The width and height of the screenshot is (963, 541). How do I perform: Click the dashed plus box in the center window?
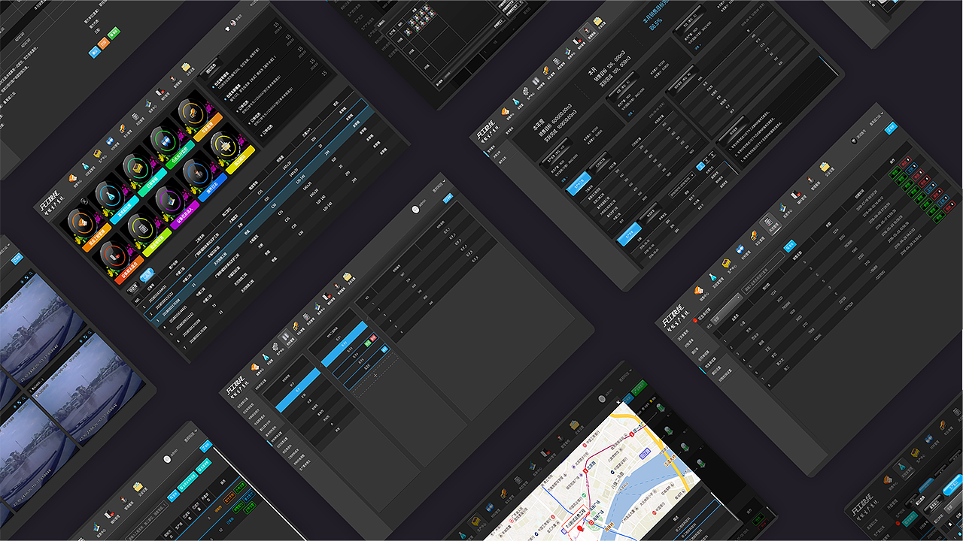(375, 375)
